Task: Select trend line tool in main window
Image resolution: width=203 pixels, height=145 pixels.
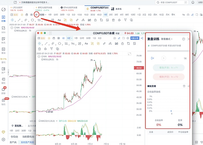Action: 19,20
